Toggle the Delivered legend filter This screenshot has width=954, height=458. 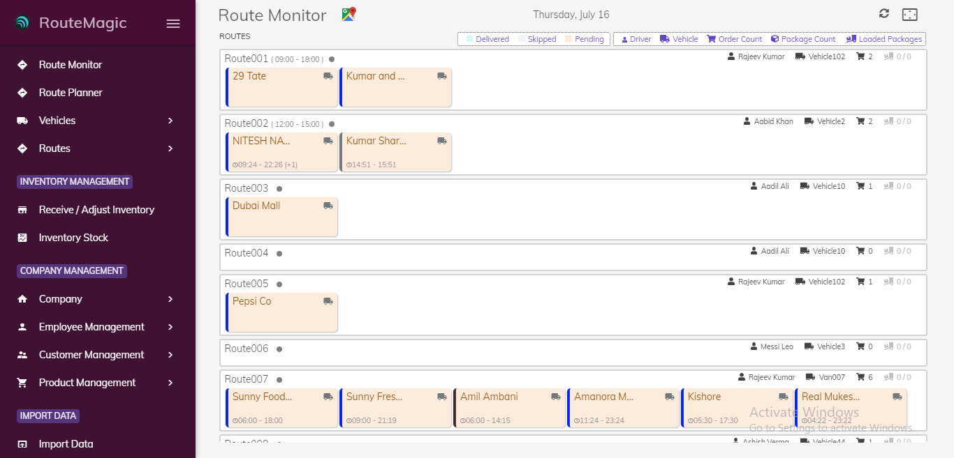[487, 39]
